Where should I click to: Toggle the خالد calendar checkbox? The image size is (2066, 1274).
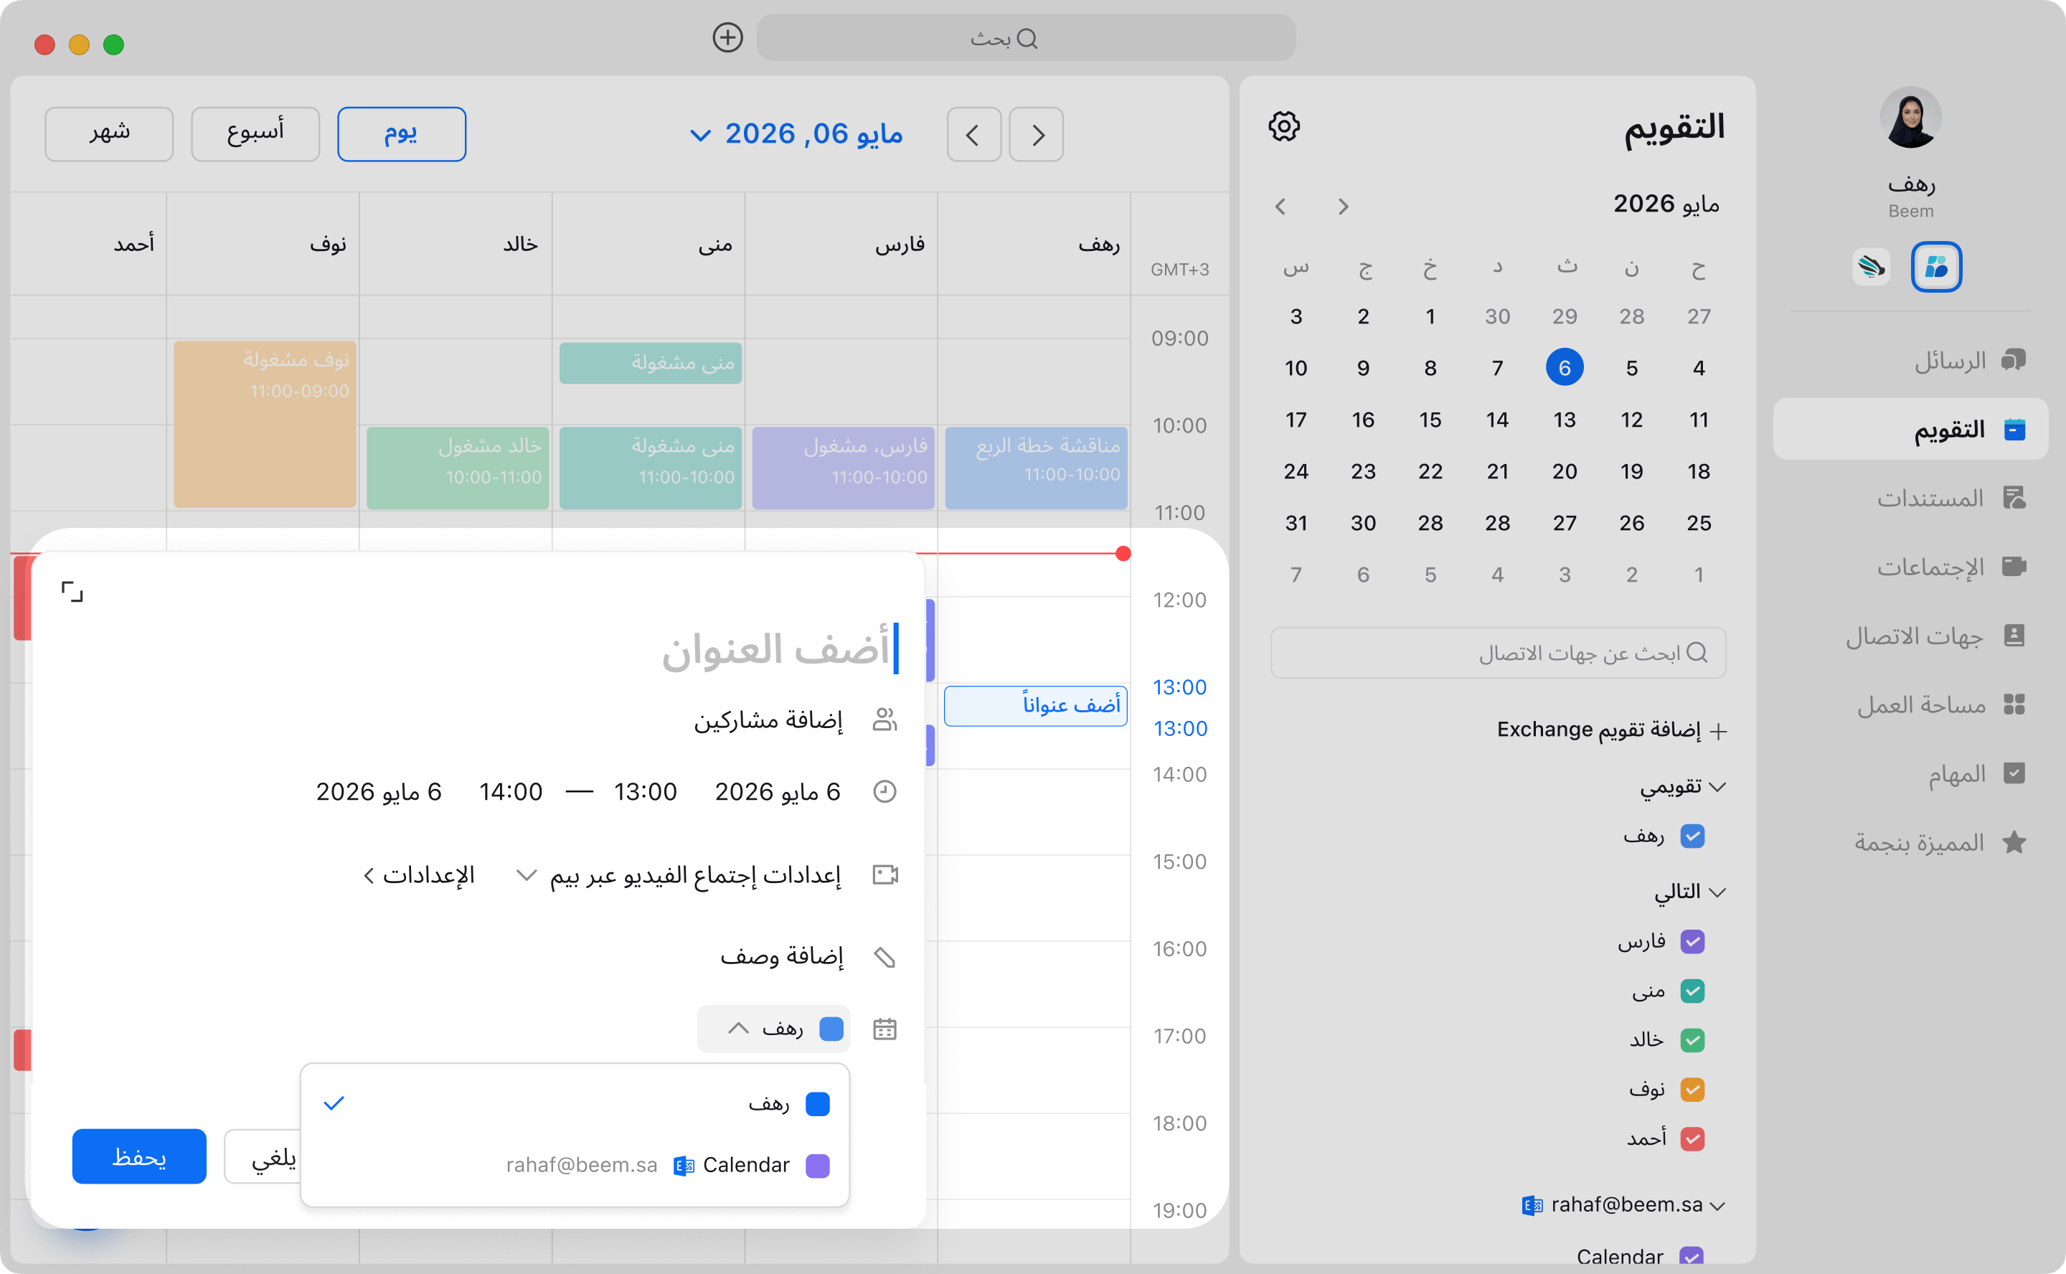click(x=1692, y=1039)
